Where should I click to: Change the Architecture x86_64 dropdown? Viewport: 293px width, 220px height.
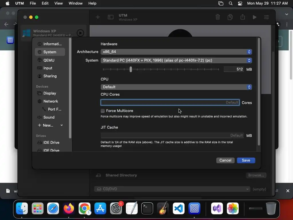176,52
